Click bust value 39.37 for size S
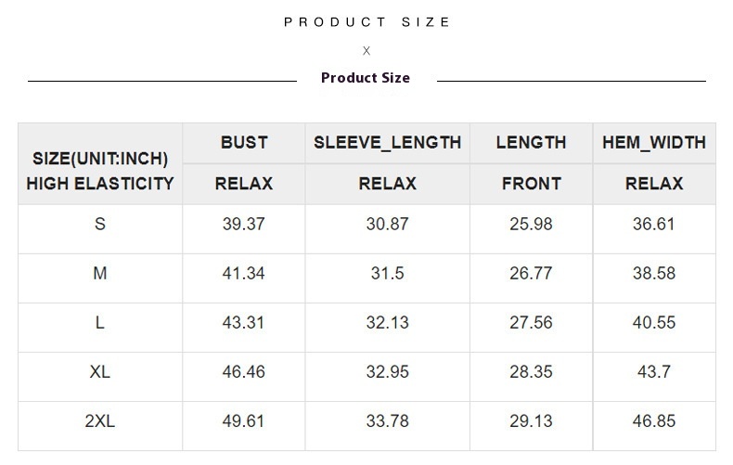Screen dimensions: 733x465 point(244,225)
